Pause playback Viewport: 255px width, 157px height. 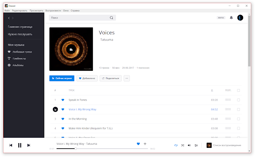click(x=20, y=145)
